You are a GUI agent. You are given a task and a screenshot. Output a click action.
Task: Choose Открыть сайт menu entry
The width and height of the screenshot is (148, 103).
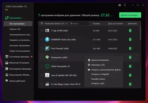(x=104, y=83)
